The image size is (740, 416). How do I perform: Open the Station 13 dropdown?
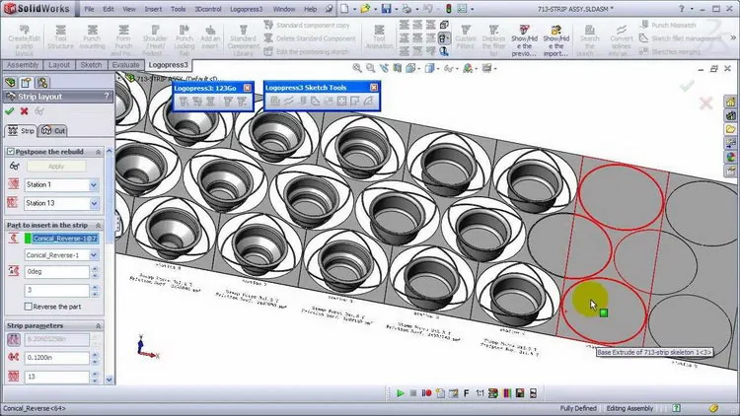94,203
